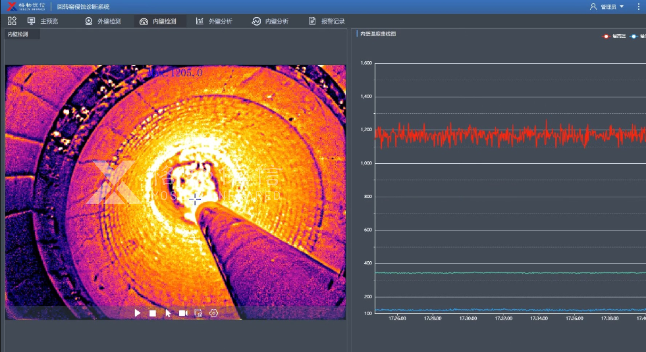Stop the thermal video playback
The width and height of the screenshot is (646, 352).
coord(153,313)
